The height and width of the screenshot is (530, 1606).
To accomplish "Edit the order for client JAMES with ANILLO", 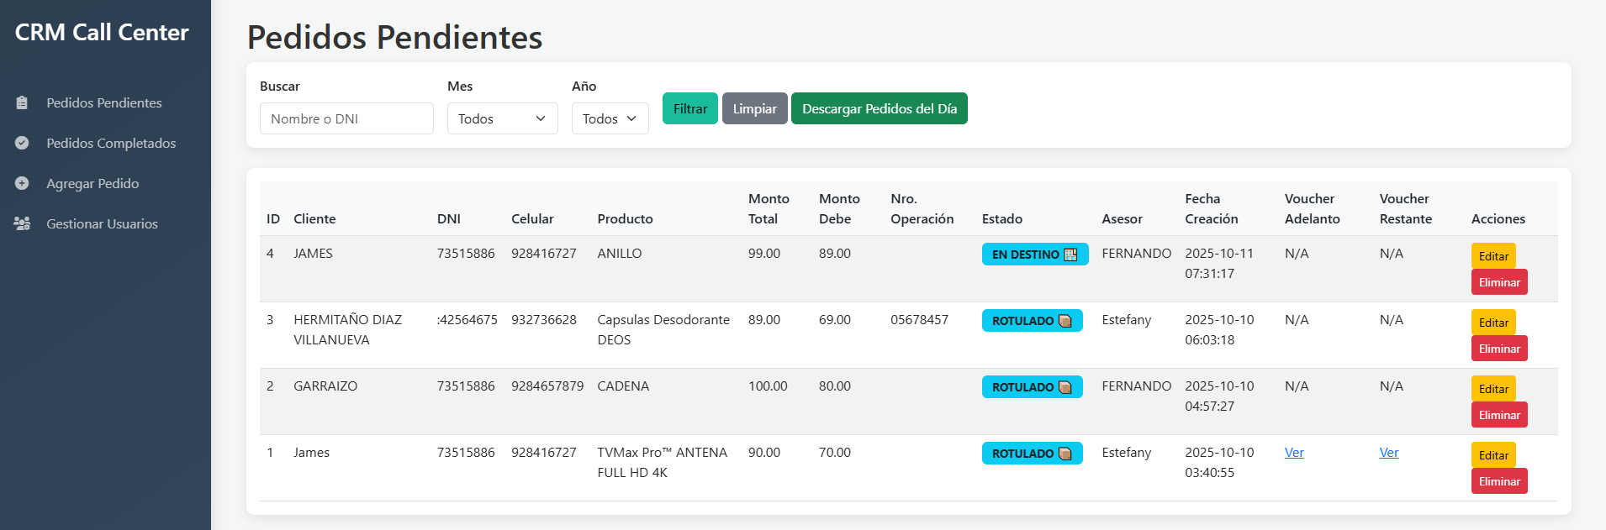I will (1492, 256).
